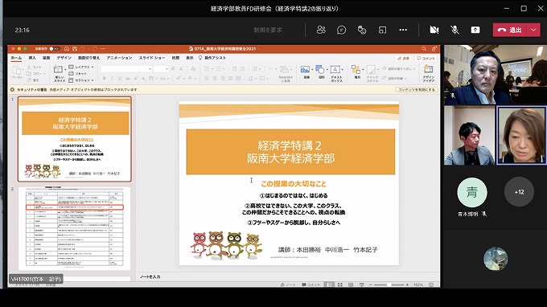
Task: Toggle the 自動保存 autosave switch in PowerPoint
Action: [x=55, y=49]
